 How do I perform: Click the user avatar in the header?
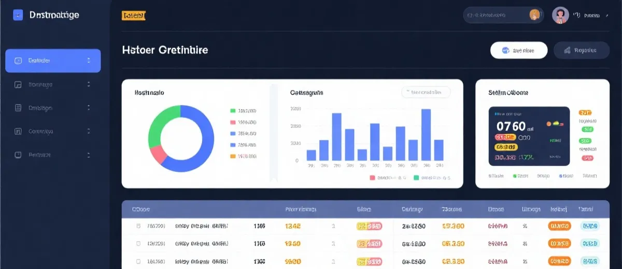coord(560,16)
